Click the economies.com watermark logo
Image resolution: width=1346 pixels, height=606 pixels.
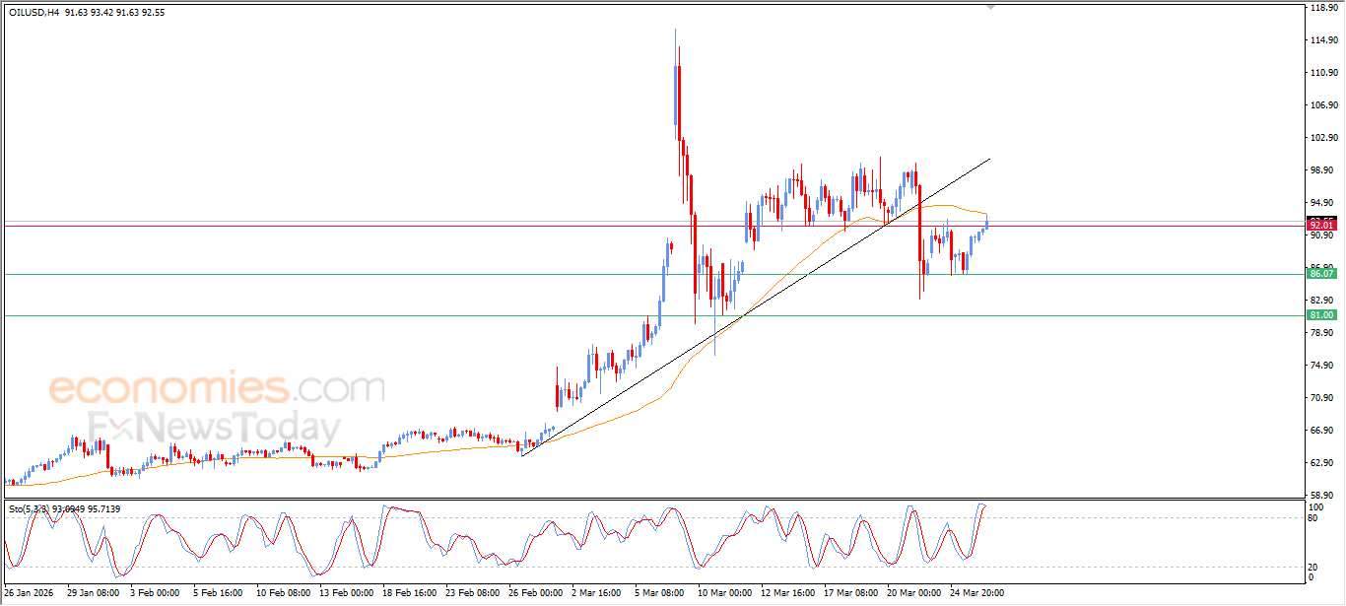coord(217,387)
